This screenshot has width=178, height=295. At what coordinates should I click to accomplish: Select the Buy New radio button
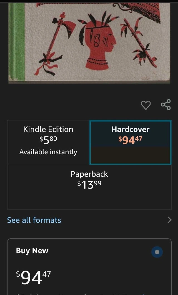(x=157, y=252)
